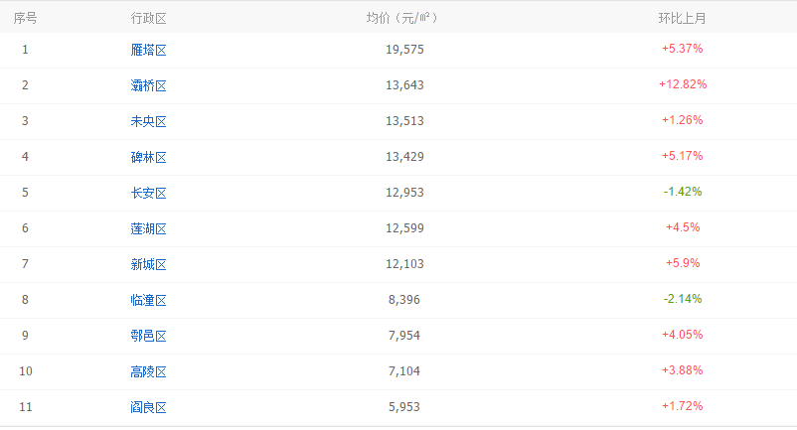This screenshot has width=797, height=430.
Task: Select the -1.42% change value
Action: (x=683, y=192)
